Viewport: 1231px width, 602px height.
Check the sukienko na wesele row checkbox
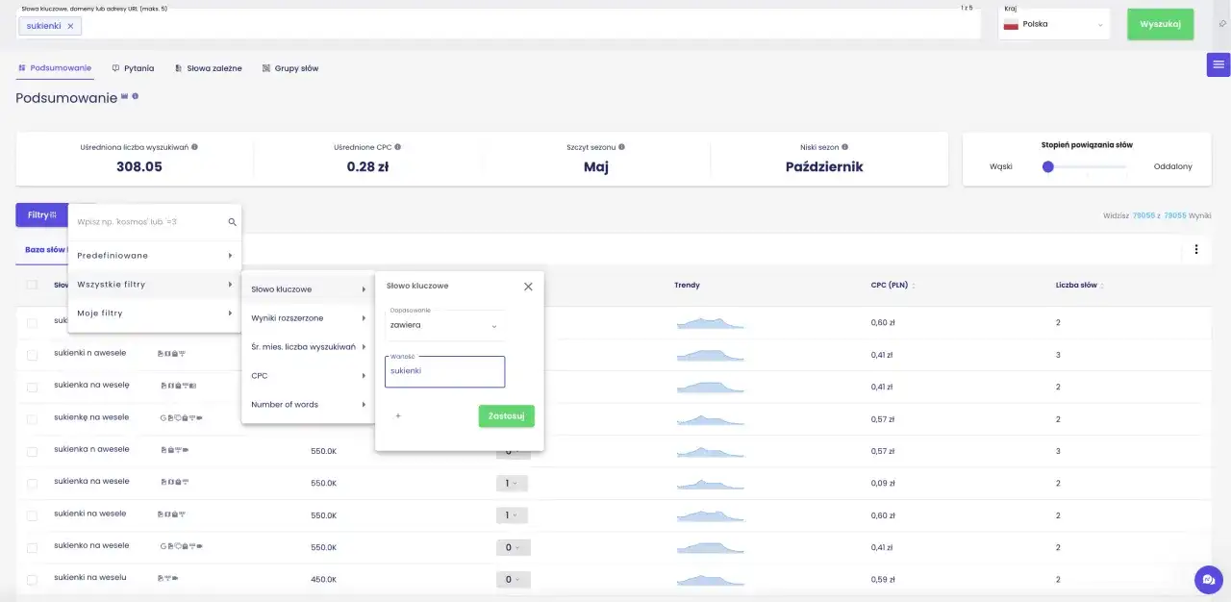[x=32, y=547]
